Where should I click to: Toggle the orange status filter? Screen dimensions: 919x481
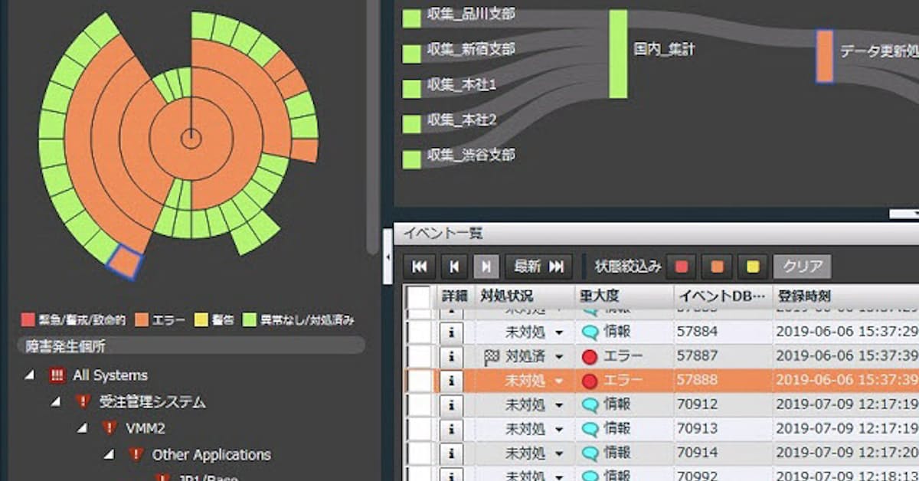point(716,267)
